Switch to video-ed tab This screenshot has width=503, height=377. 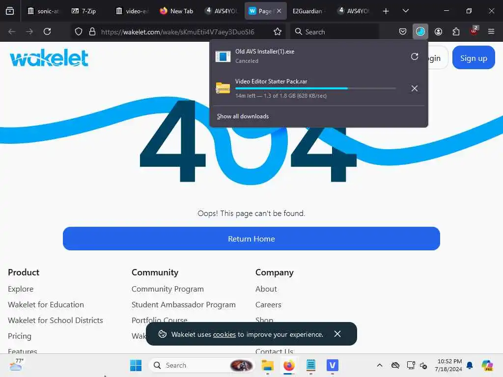[132, 11]
